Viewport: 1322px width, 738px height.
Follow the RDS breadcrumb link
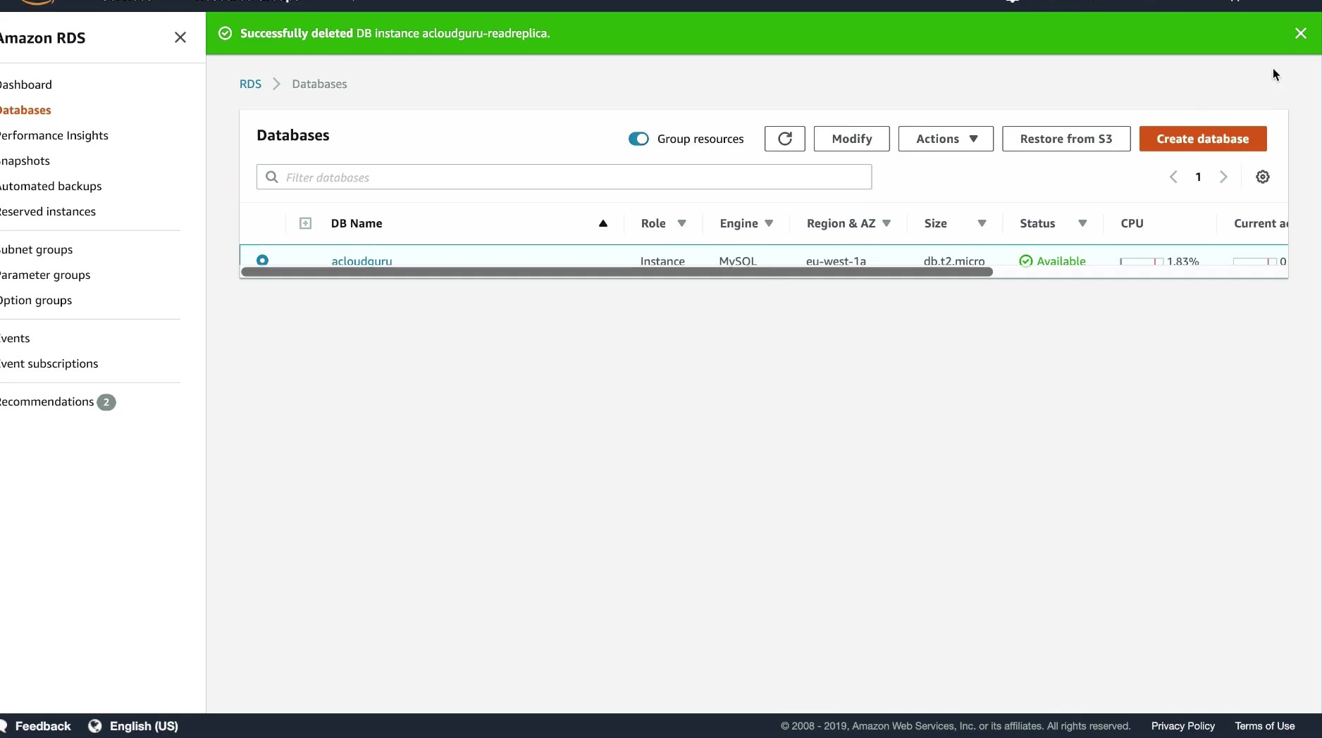250,84
